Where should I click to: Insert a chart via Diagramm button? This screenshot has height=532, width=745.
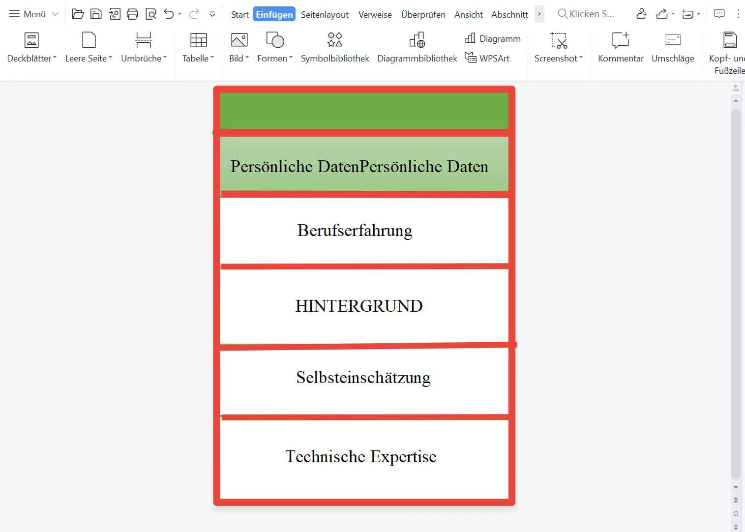(493, 38)
